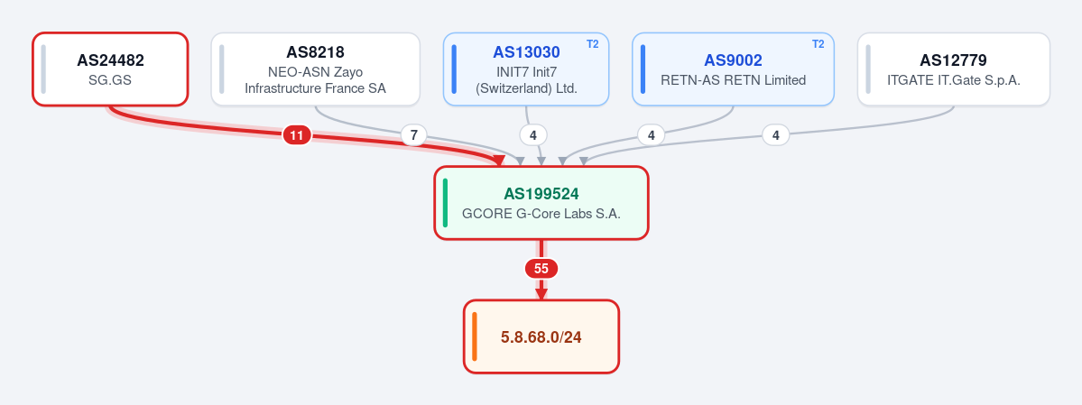Click the 4 badge below AS13030
This screenshot has height=405, width=1082.
(532, 135)
